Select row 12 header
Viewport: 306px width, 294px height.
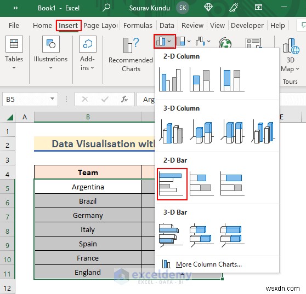click(x=8, y=289)
